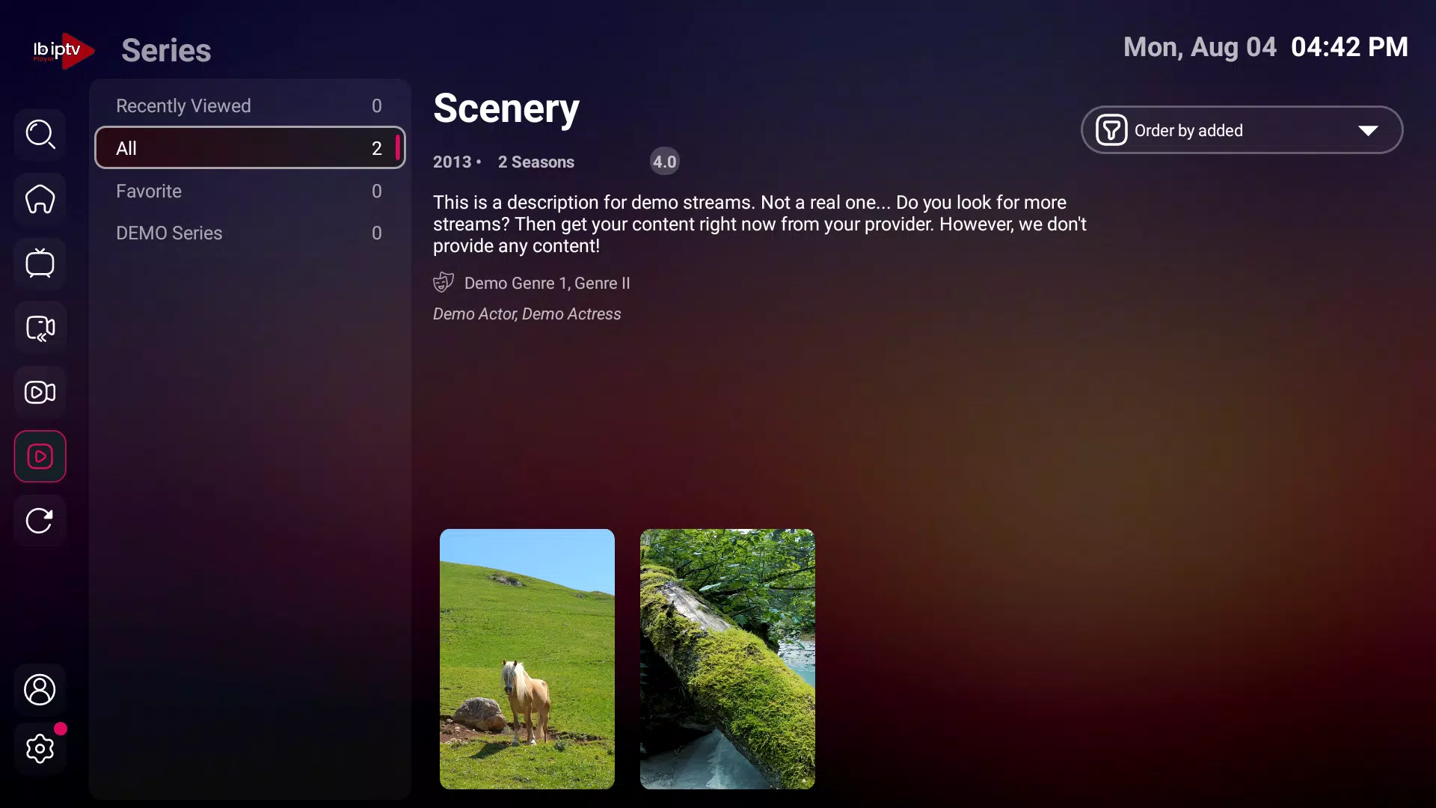The image size is (1436, 808).
Task: Click the demo streams description paragraph
Action: pos(760,224)
